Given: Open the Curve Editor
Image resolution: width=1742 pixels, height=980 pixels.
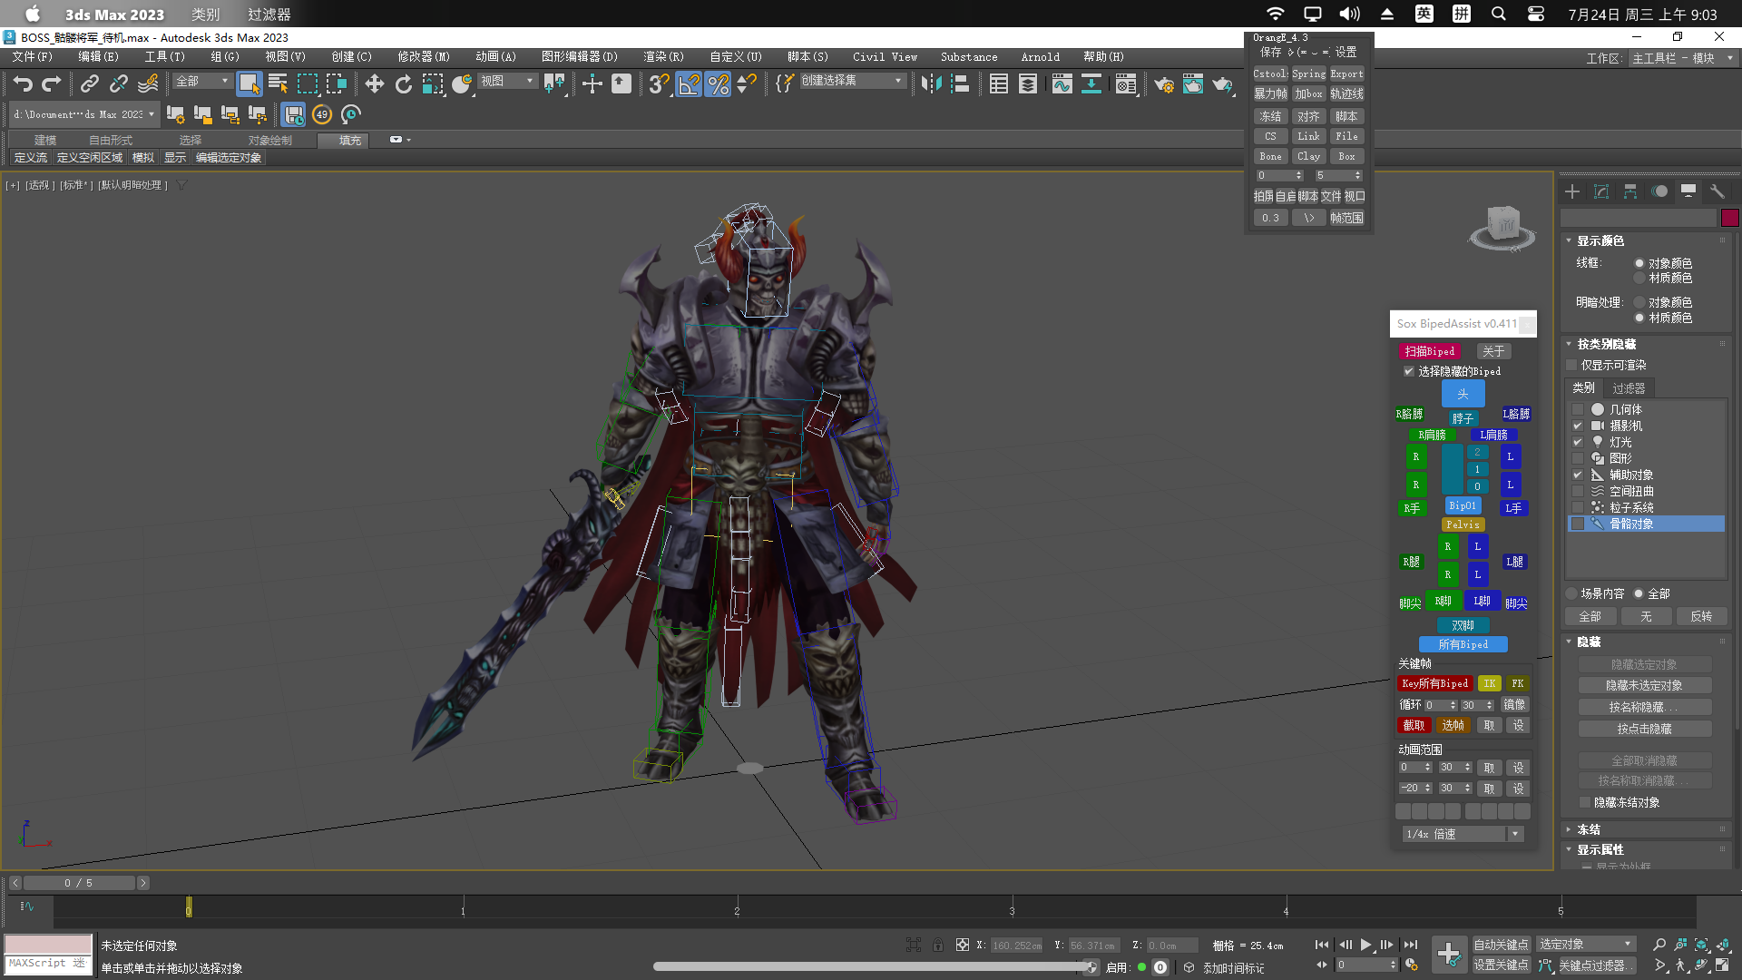Looking at the screenshot, I should [x=1062, y=84].
